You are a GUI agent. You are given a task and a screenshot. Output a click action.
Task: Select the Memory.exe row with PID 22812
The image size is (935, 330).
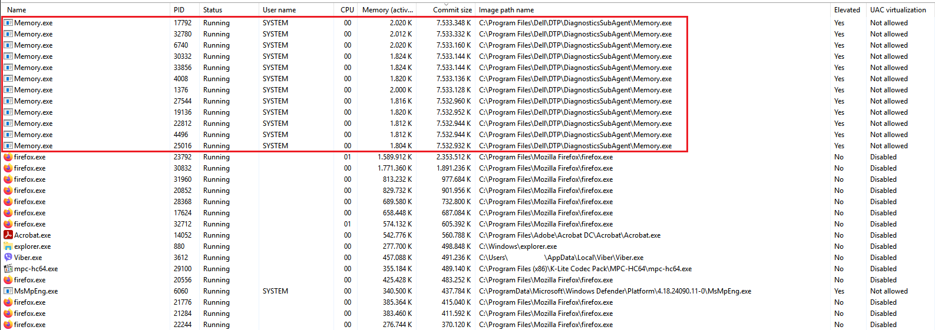tap(467, 124)
